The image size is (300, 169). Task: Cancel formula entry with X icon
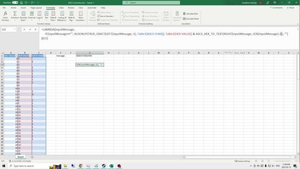click(24, 29)
